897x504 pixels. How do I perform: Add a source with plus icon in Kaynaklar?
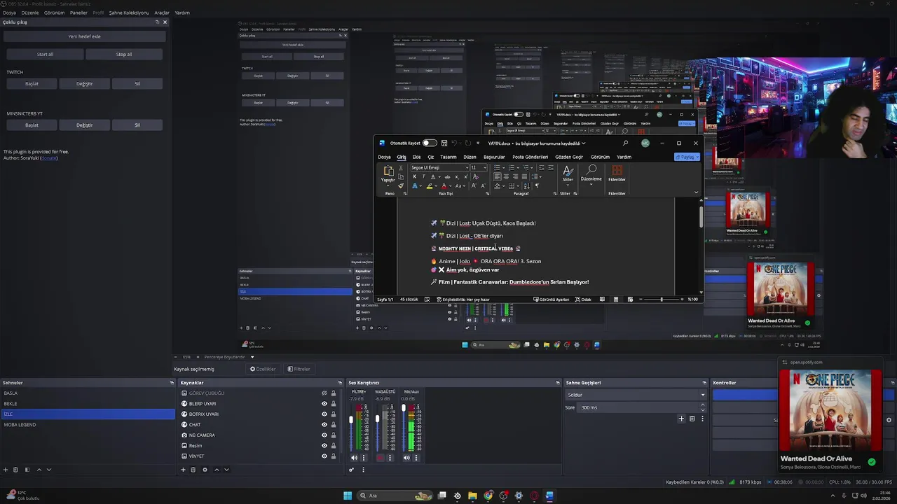click(184, 470)
